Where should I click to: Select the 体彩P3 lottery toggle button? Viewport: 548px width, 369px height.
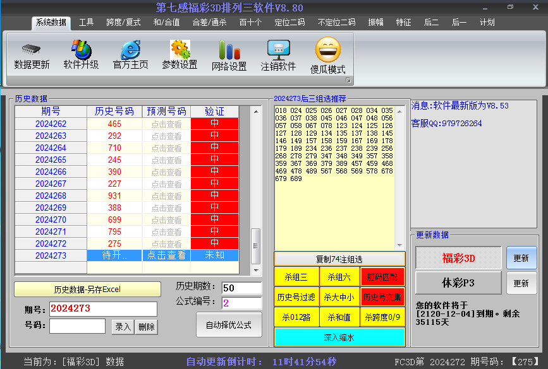(x=458, y=283)
